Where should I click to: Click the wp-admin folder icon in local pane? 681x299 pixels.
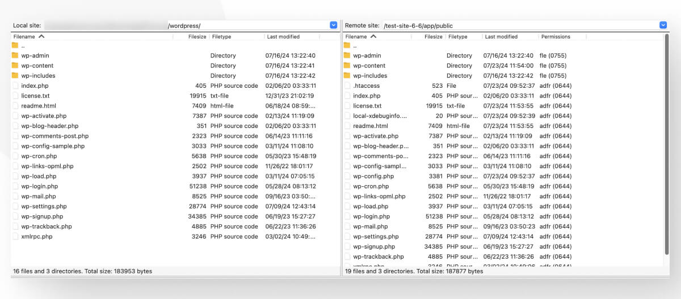(x=15, y=55)
